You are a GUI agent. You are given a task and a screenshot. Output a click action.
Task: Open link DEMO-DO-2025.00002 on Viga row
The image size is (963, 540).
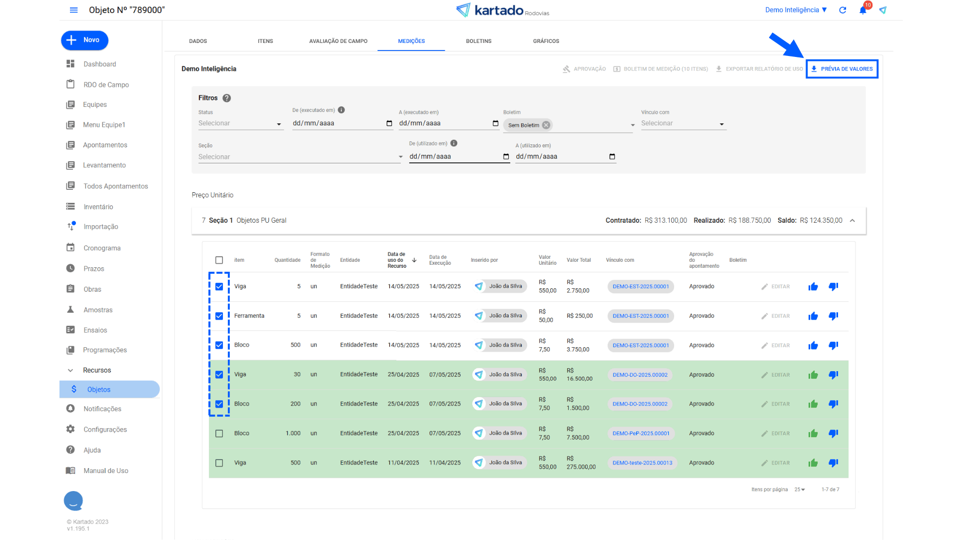tap(640, 375)
